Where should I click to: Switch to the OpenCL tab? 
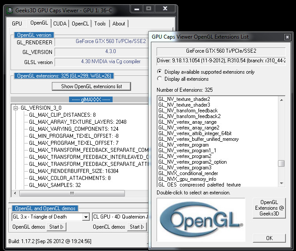tap(80, 24)
